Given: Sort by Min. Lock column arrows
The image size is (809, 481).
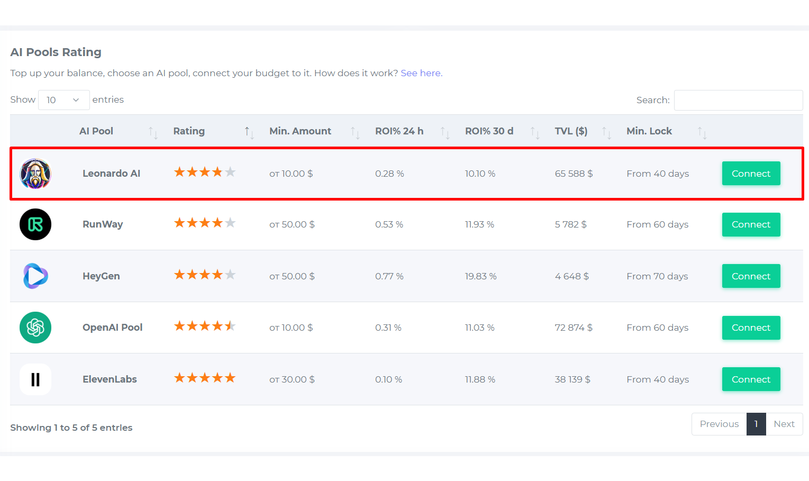Looking at the screenshot, I should pyautogui.click(x=702, y=132).
